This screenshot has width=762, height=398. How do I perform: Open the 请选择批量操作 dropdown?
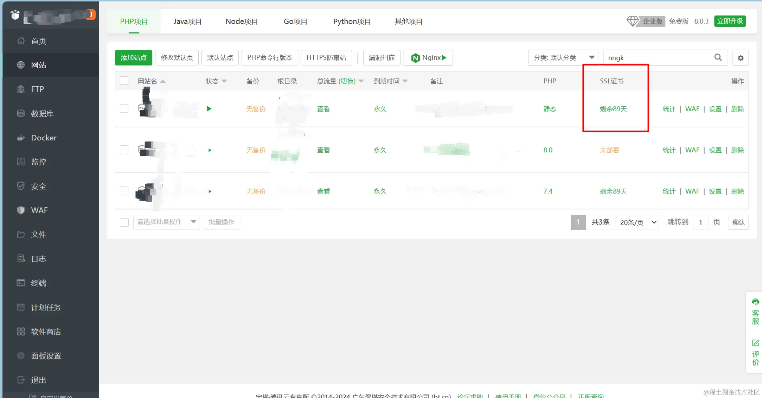tap(166, 222)
